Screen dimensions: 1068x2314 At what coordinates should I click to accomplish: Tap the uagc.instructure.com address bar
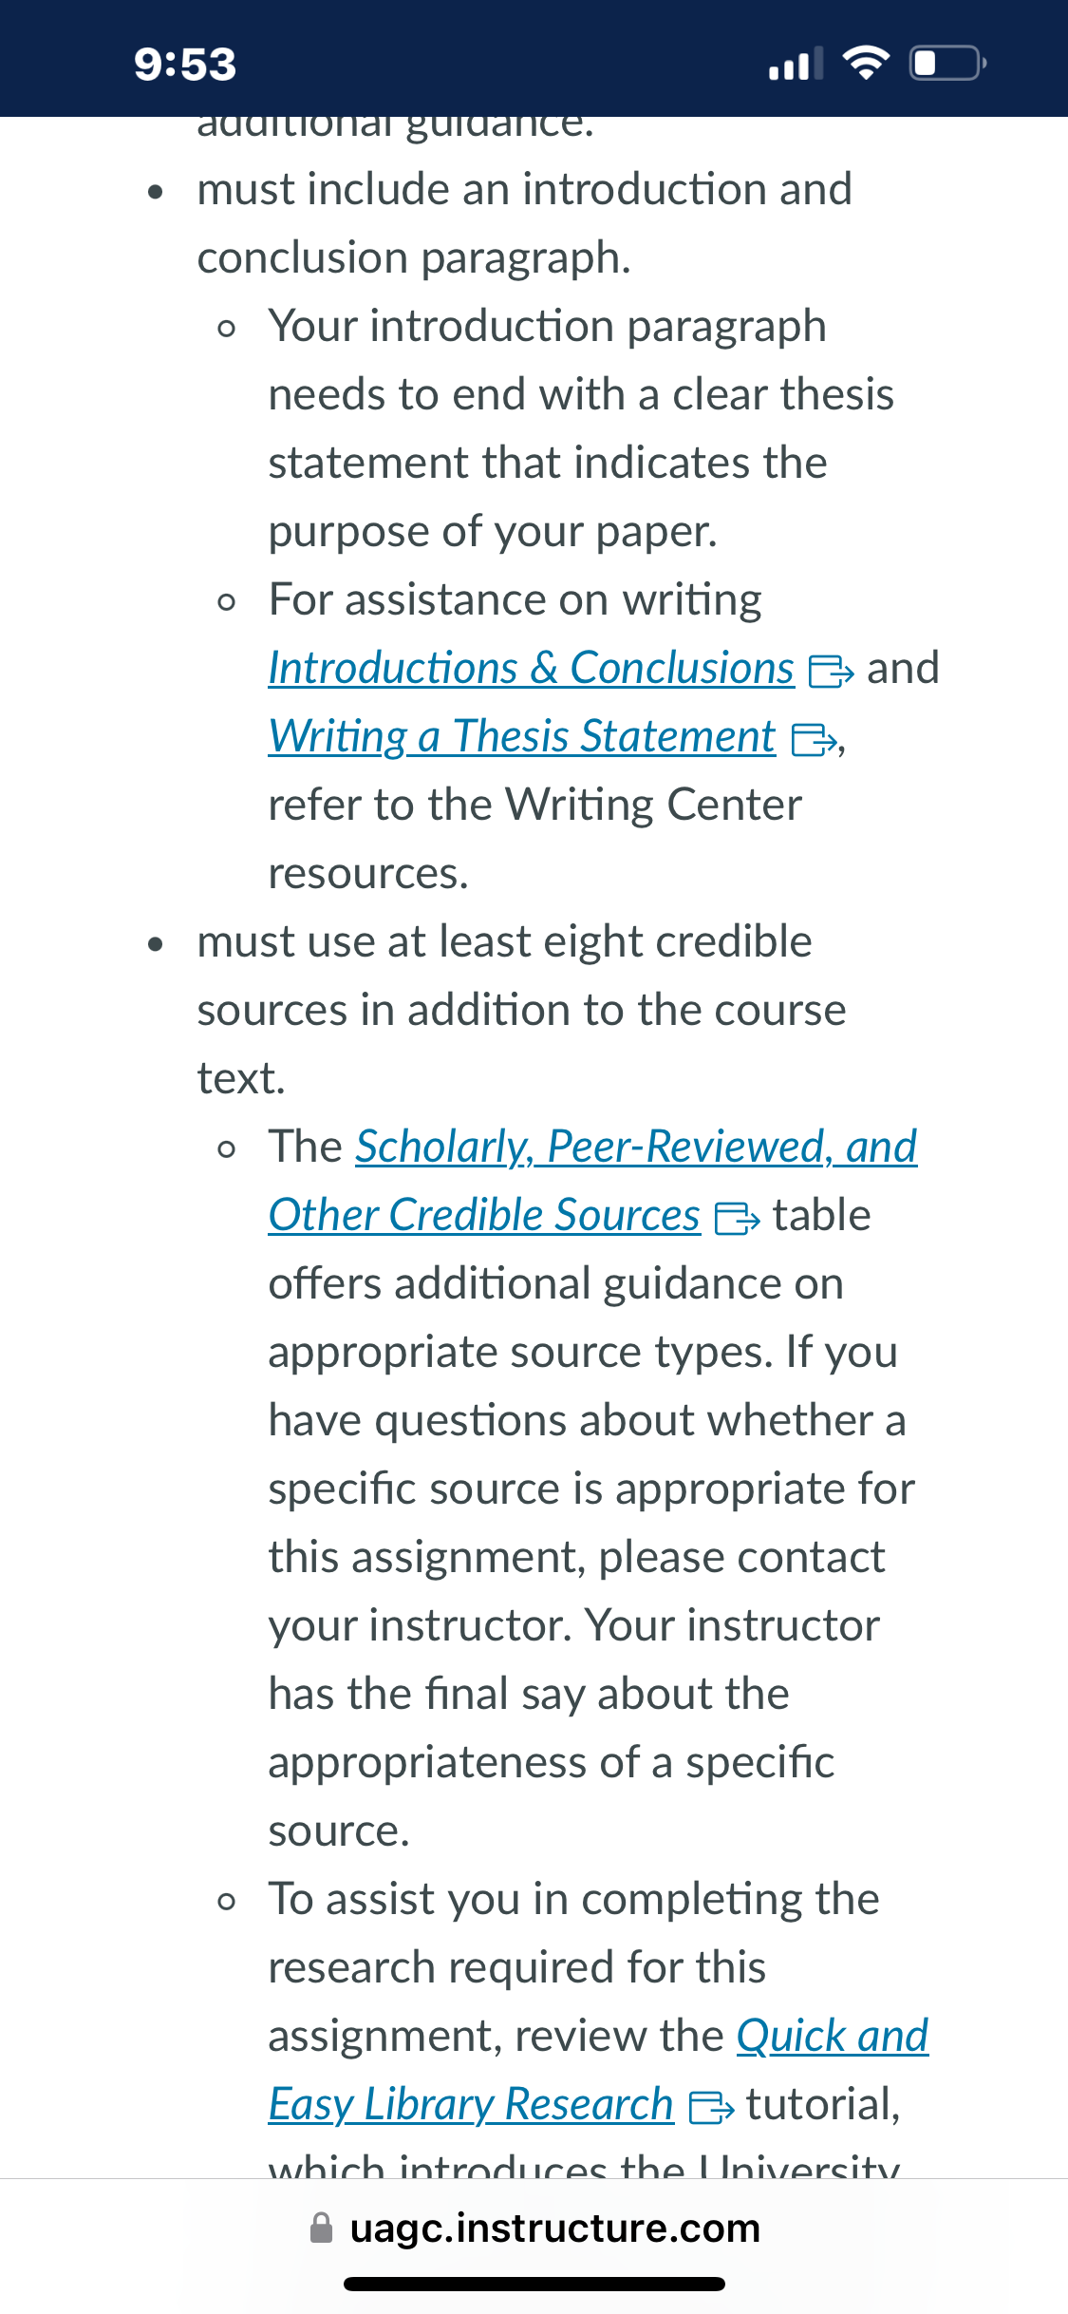[534, 2228]
